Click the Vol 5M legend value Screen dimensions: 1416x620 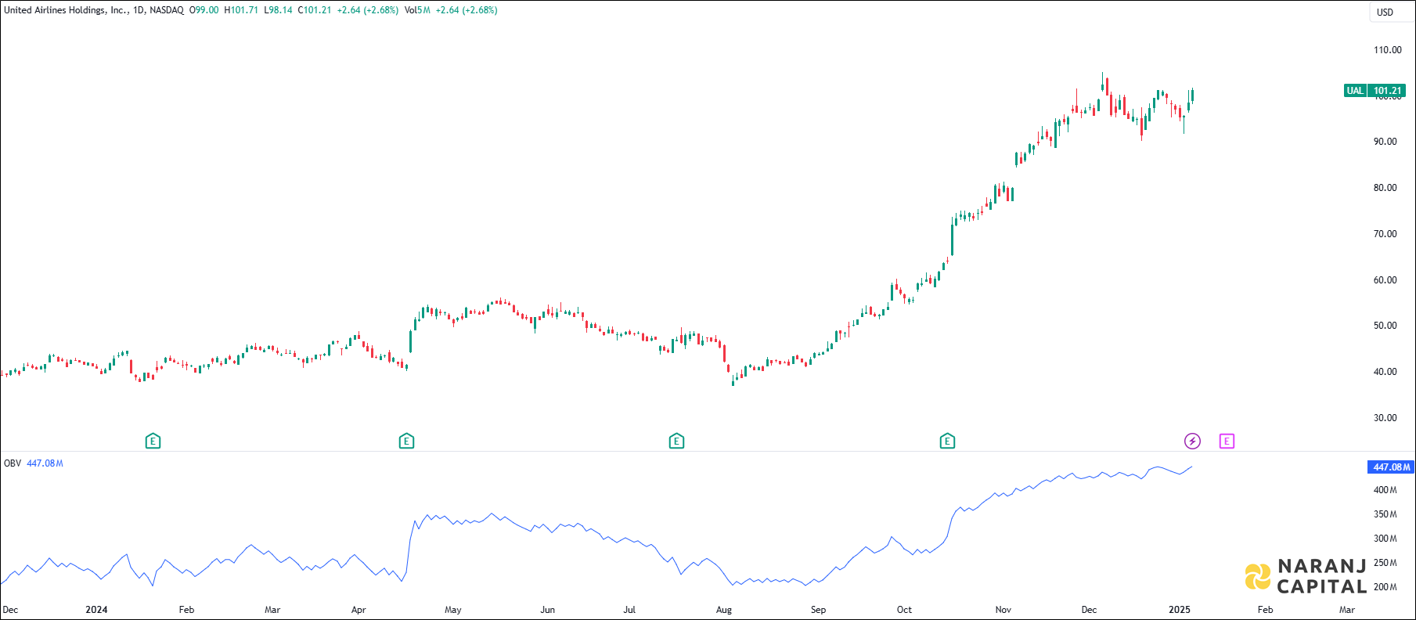(x=418, y=10)
